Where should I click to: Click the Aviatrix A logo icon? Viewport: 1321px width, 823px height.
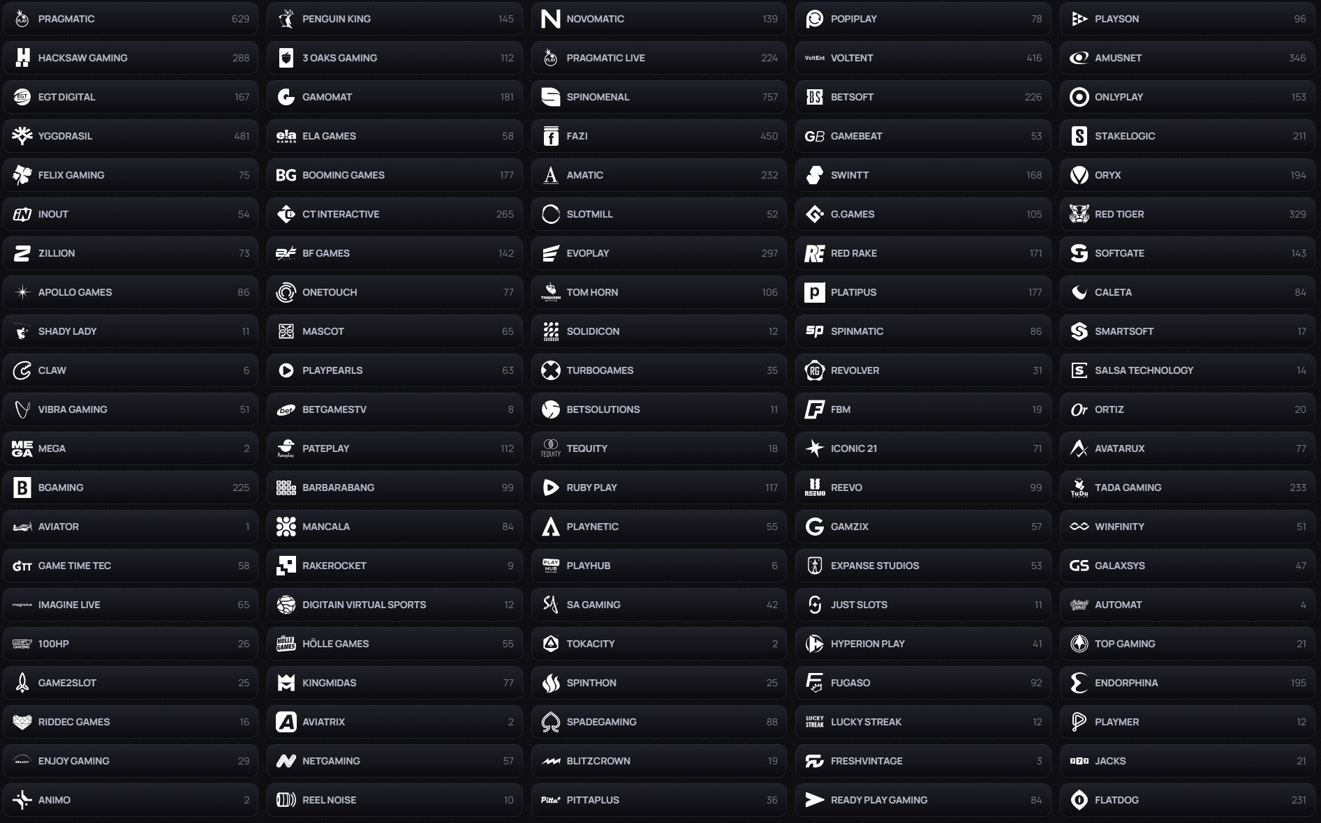click(x=286, y=722)
